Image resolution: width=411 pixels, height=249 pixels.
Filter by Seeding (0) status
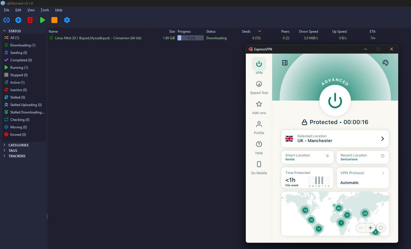pos(23,53)
